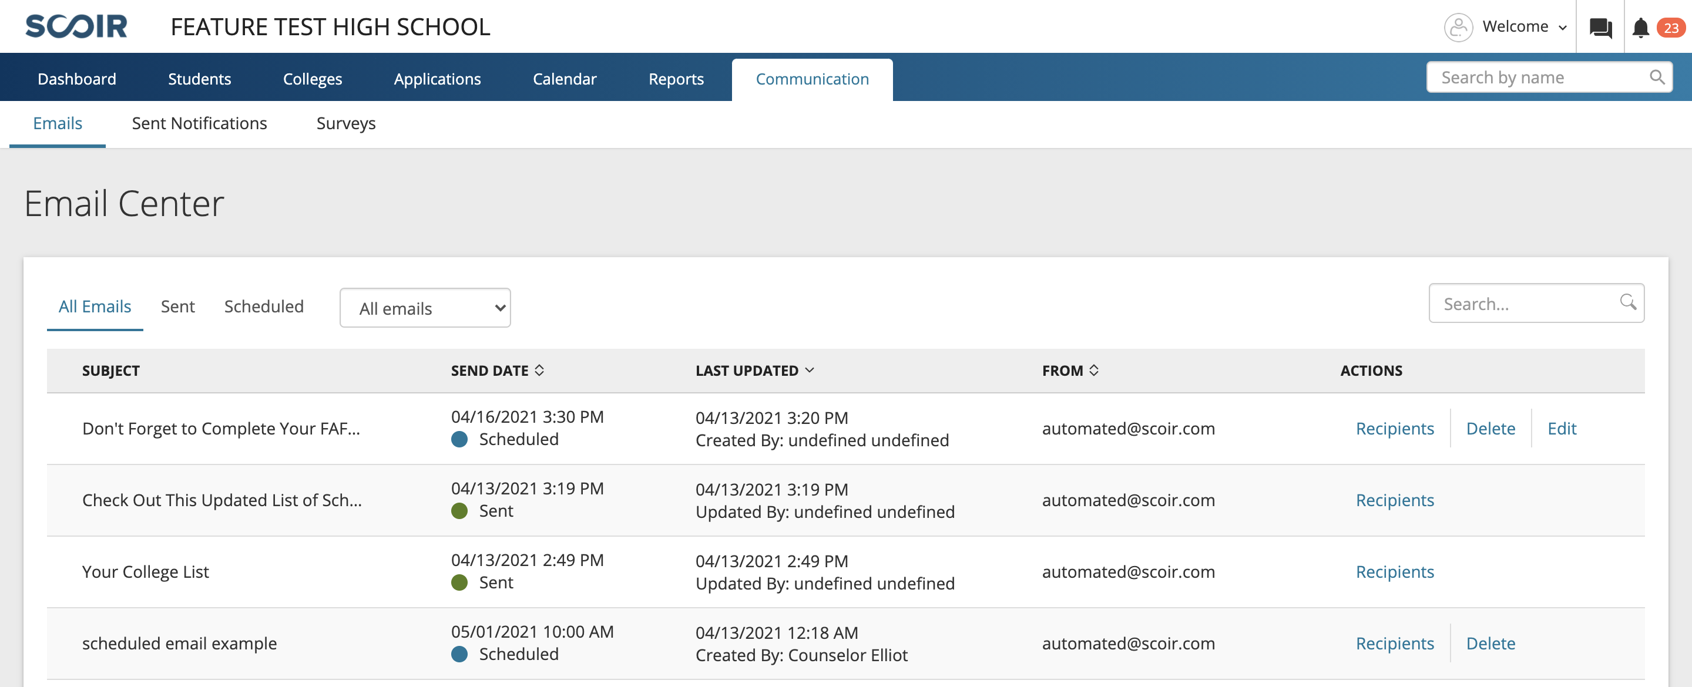The height and width of the screenshot is (687, 1692).
Task: Show the All Emails list tab
Action: (x=95, y=307)
